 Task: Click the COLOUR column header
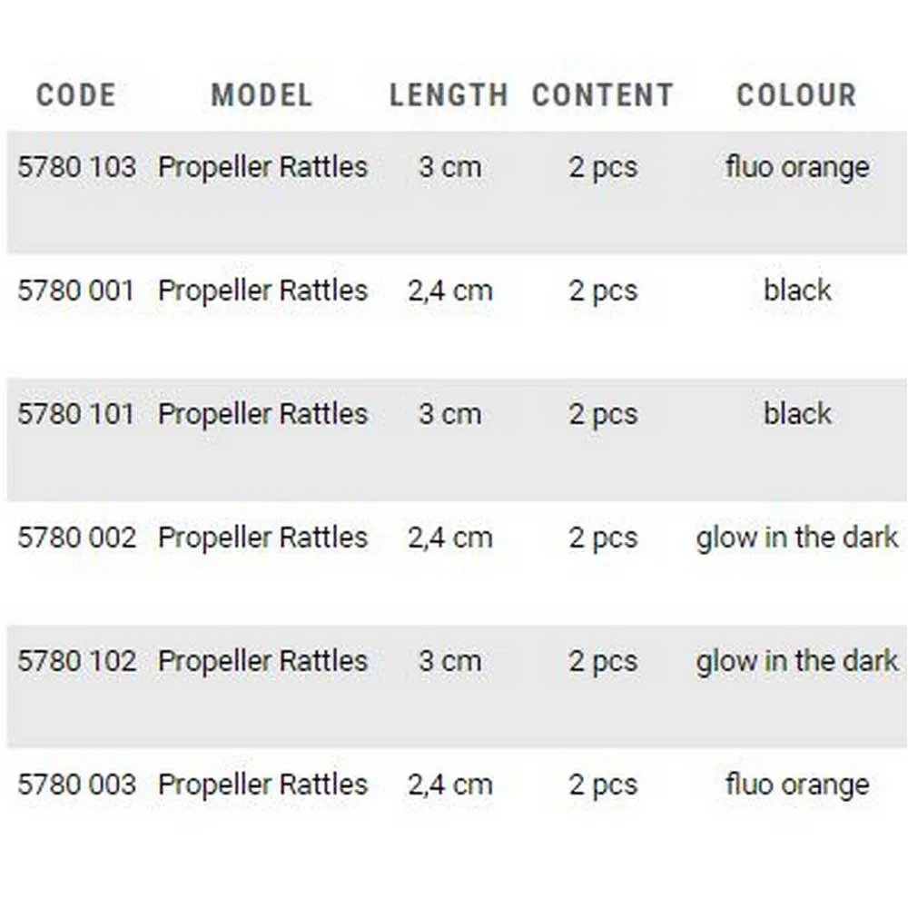796,95
